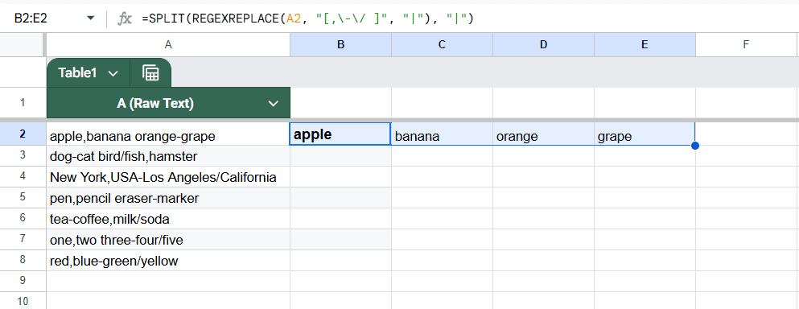Click the Table1 label

[x=77, y=73]
